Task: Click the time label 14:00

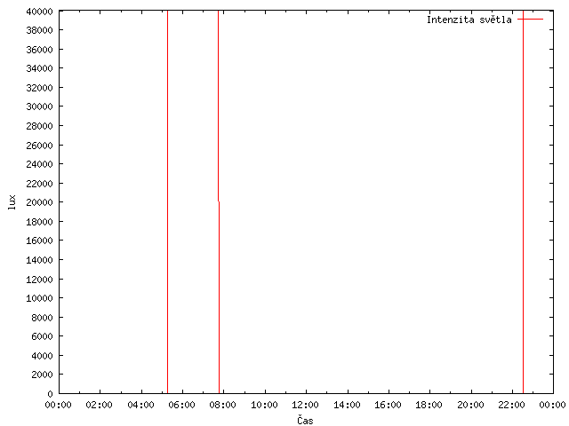Action: tap(347, 405)
